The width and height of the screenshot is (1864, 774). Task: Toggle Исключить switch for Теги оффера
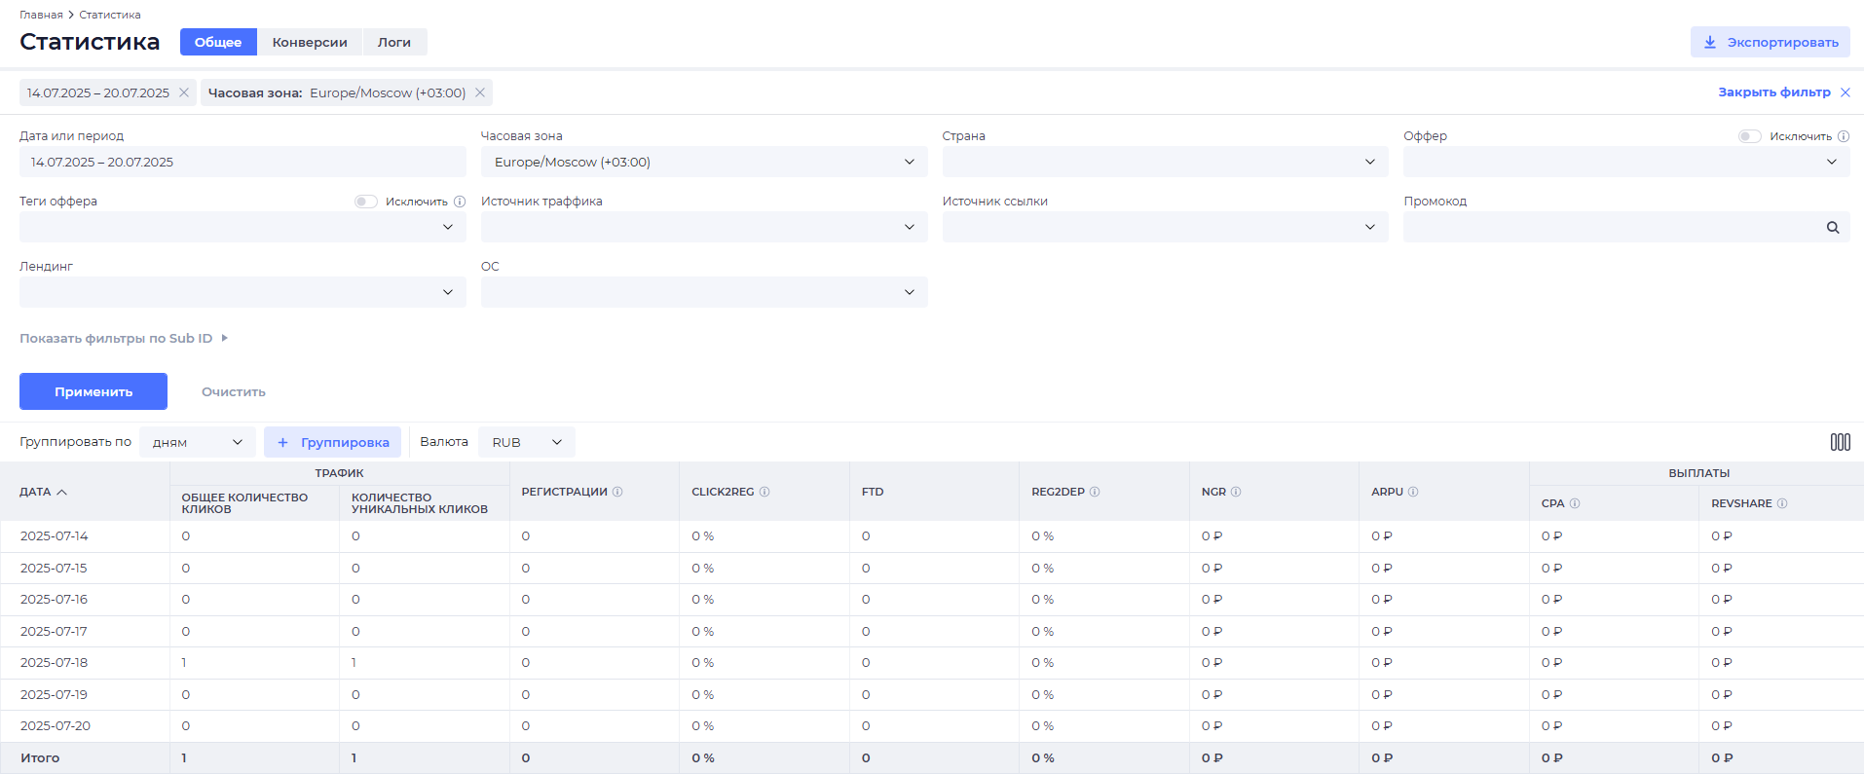coord(365,202)
